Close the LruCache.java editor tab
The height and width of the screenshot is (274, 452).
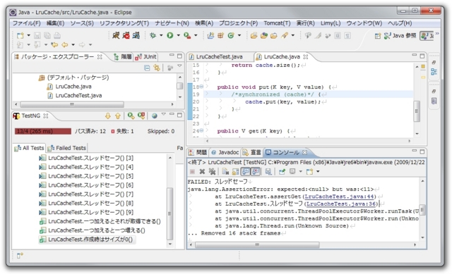[306, 57]
